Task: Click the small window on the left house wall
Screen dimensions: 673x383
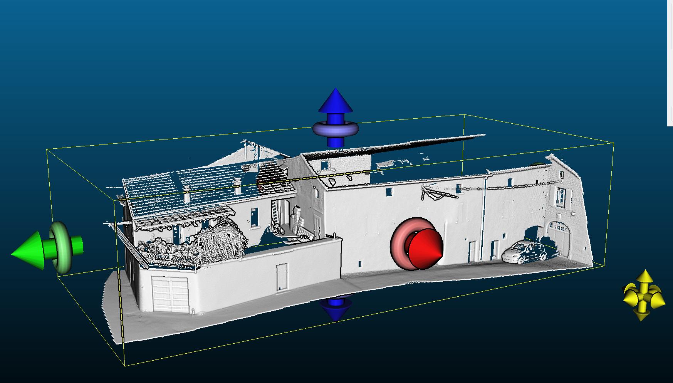Action: [253, 218]
